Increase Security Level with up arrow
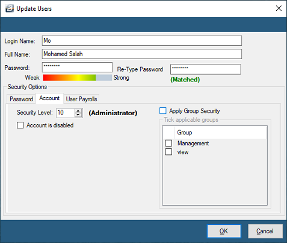Viewport: 287px width, 243px height. [x=78, y=111]
